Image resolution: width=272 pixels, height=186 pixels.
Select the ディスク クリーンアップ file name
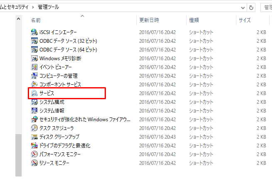(x=59, y=137)
